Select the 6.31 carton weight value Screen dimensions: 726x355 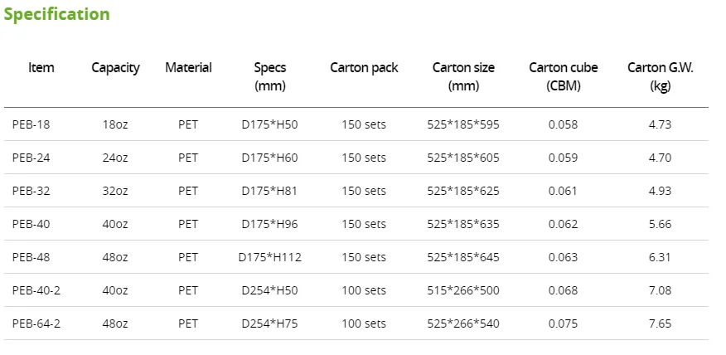(x=661, y=257)
